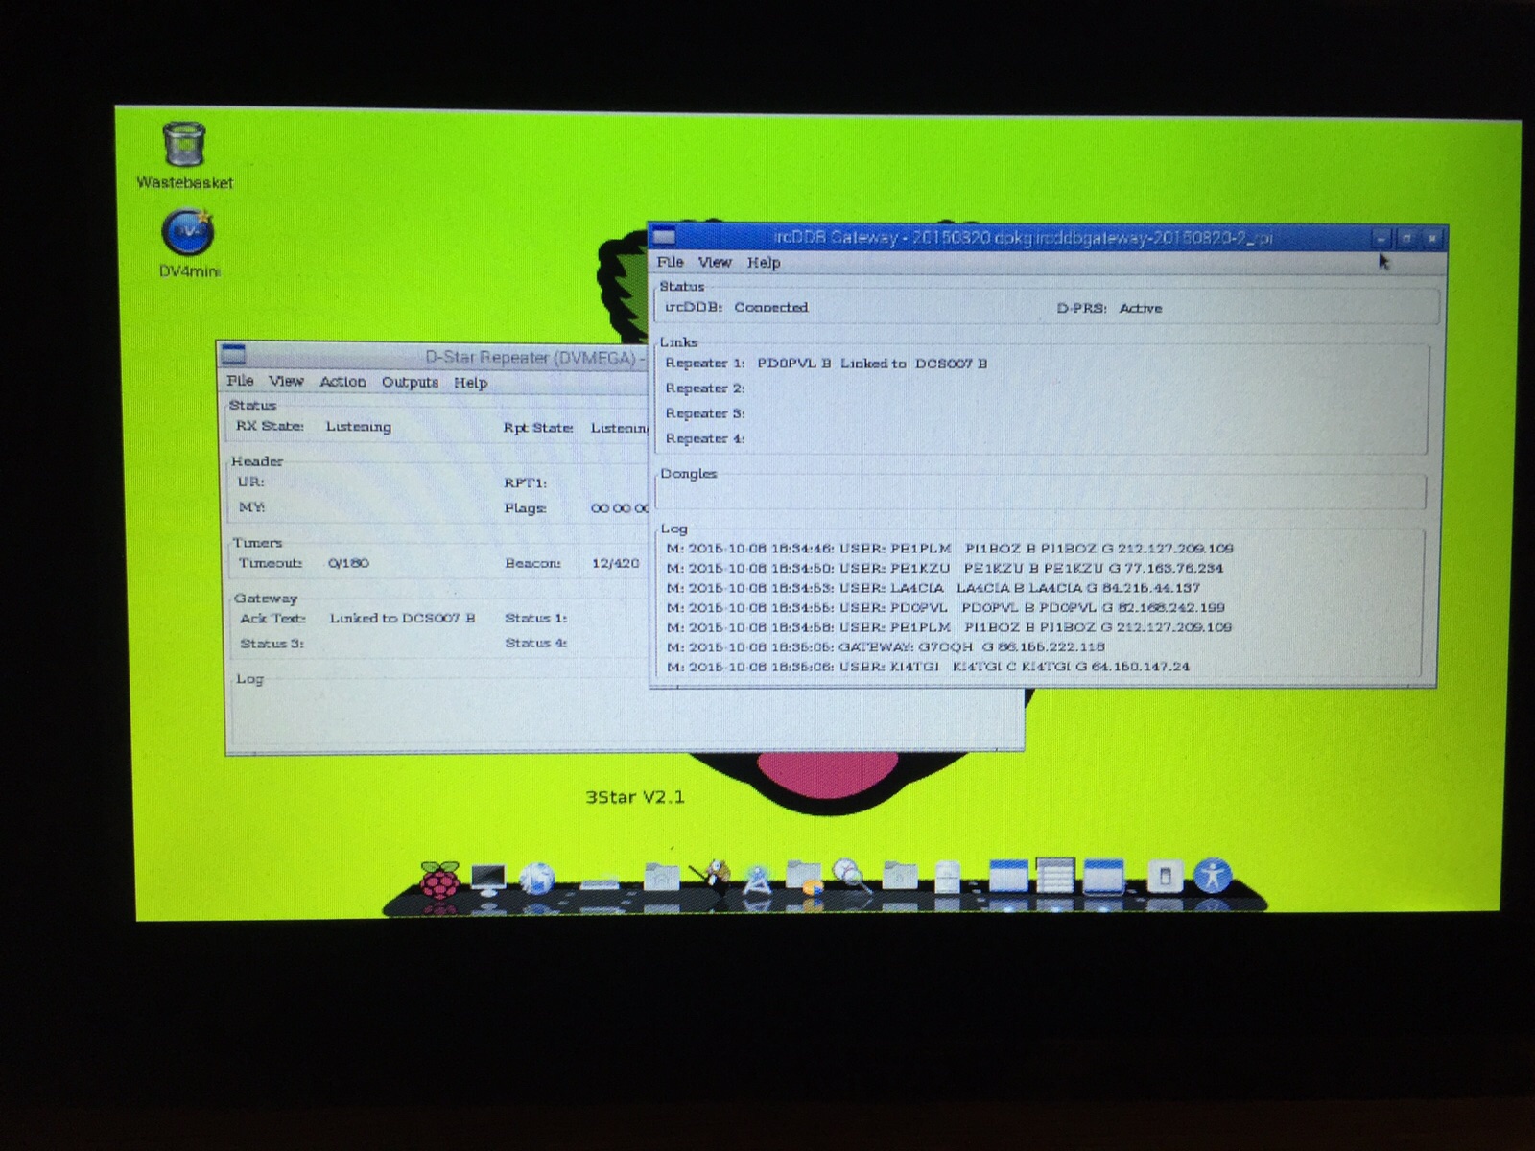Open the file cabinet icon in dock
Viewport: 1535px width, 1151px height.
point(946,878)
